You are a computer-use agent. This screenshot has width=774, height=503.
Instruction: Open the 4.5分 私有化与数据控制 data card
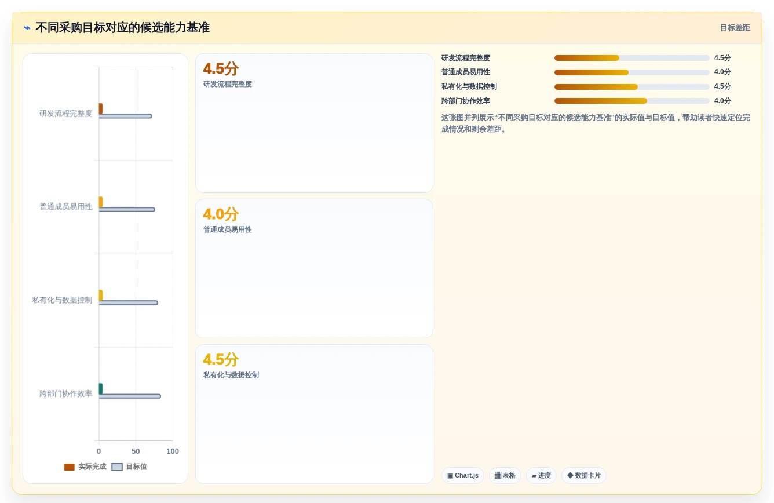click(x=314, y=414)
